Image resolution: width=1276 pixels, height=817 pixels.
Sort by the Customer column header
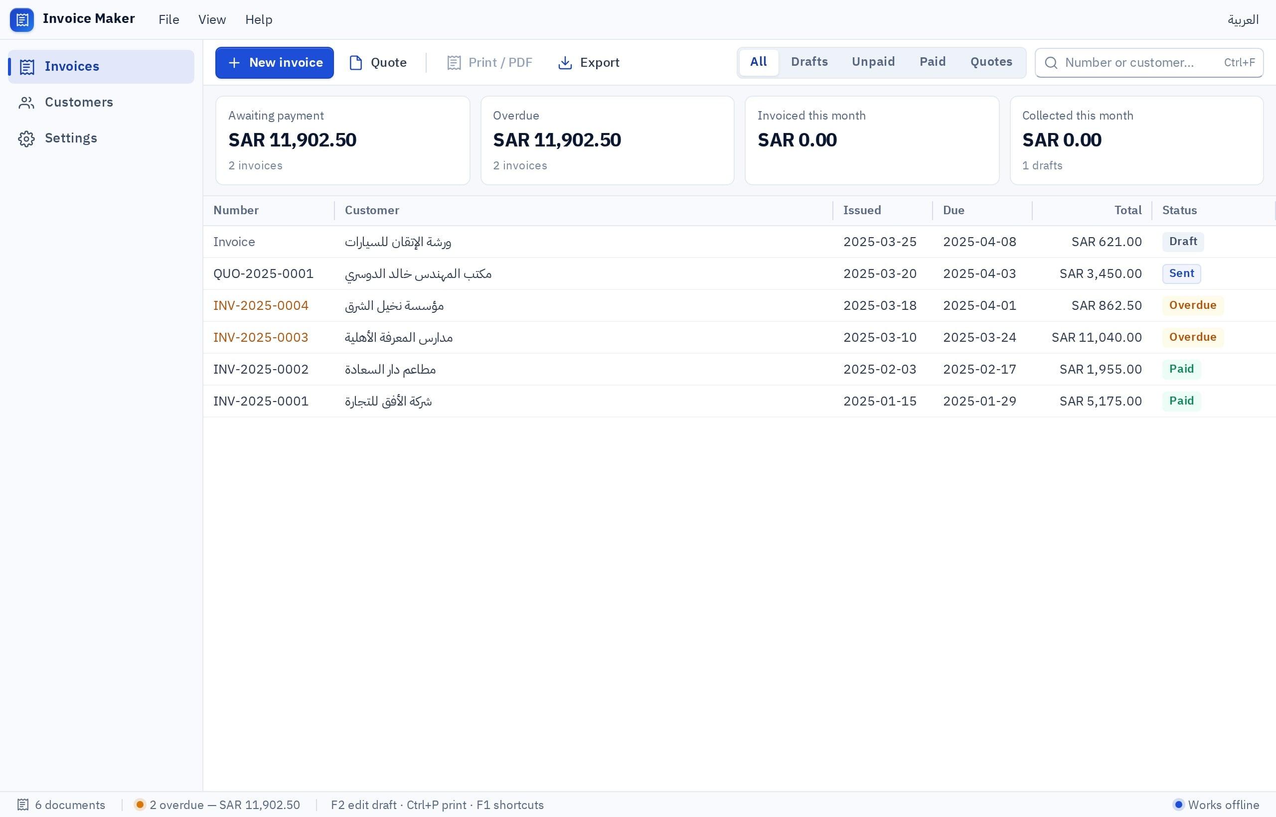584,211
